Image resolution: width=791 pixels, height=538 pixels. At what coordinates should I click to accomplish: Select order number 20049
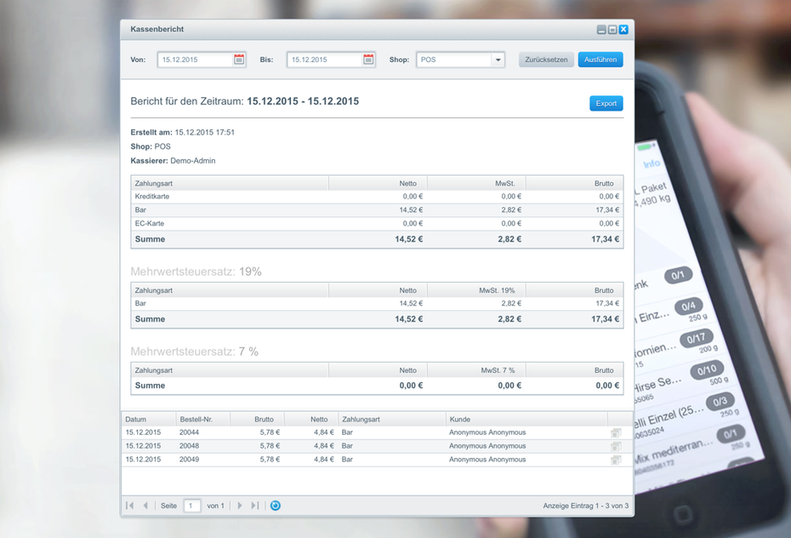coord(189,460)
